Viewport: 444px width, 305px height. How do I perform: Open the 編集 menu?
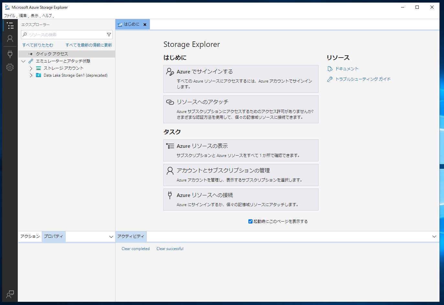tap(23, 16)
